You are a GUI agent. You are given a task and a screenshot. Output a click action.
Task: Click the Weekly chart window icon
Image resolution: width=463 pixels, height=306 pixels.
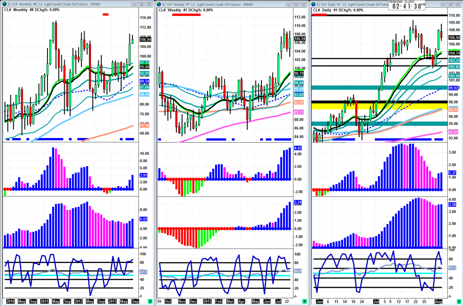(159, 4)
